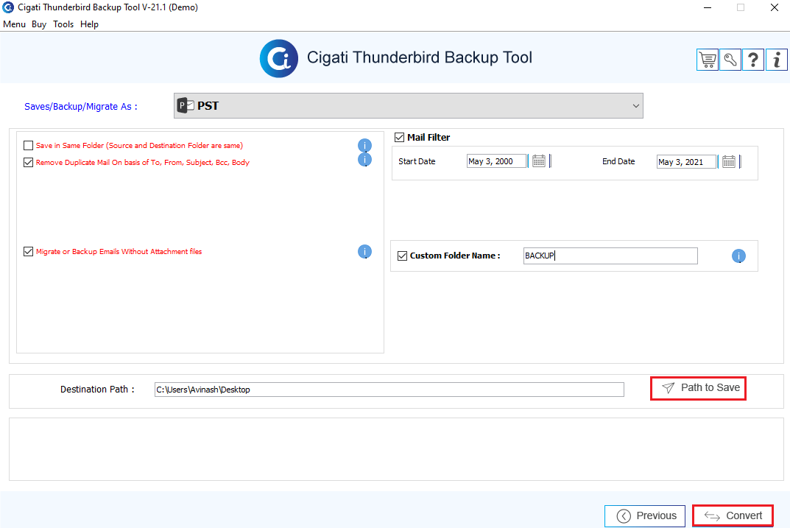This screenshot has width=790, height=528.
Task: Open the Start Date calendar picker
Action: [539, 161]
